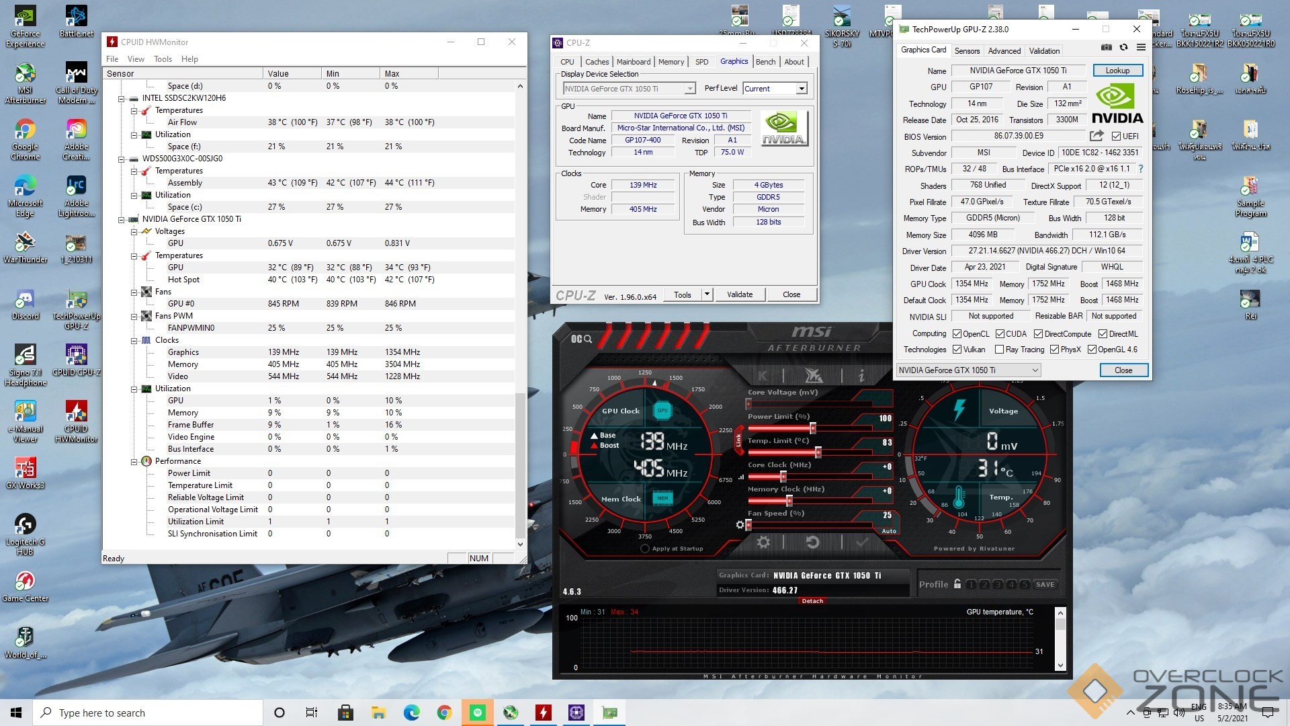This screenshot has width=1290, height=726.
Task: Collapse NVIDIA GeForce GTX 1050 Ti tree node
Action: (122, 220)
